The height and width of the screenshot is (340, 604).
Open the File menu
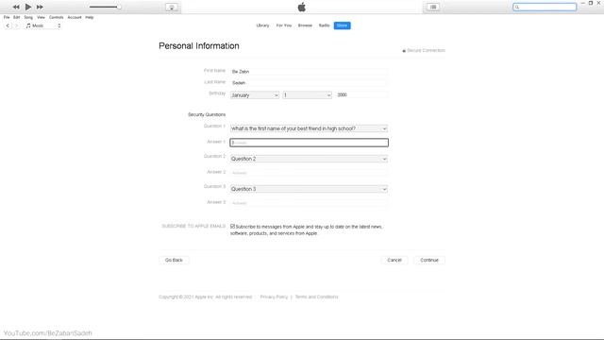tap(7, 17)
